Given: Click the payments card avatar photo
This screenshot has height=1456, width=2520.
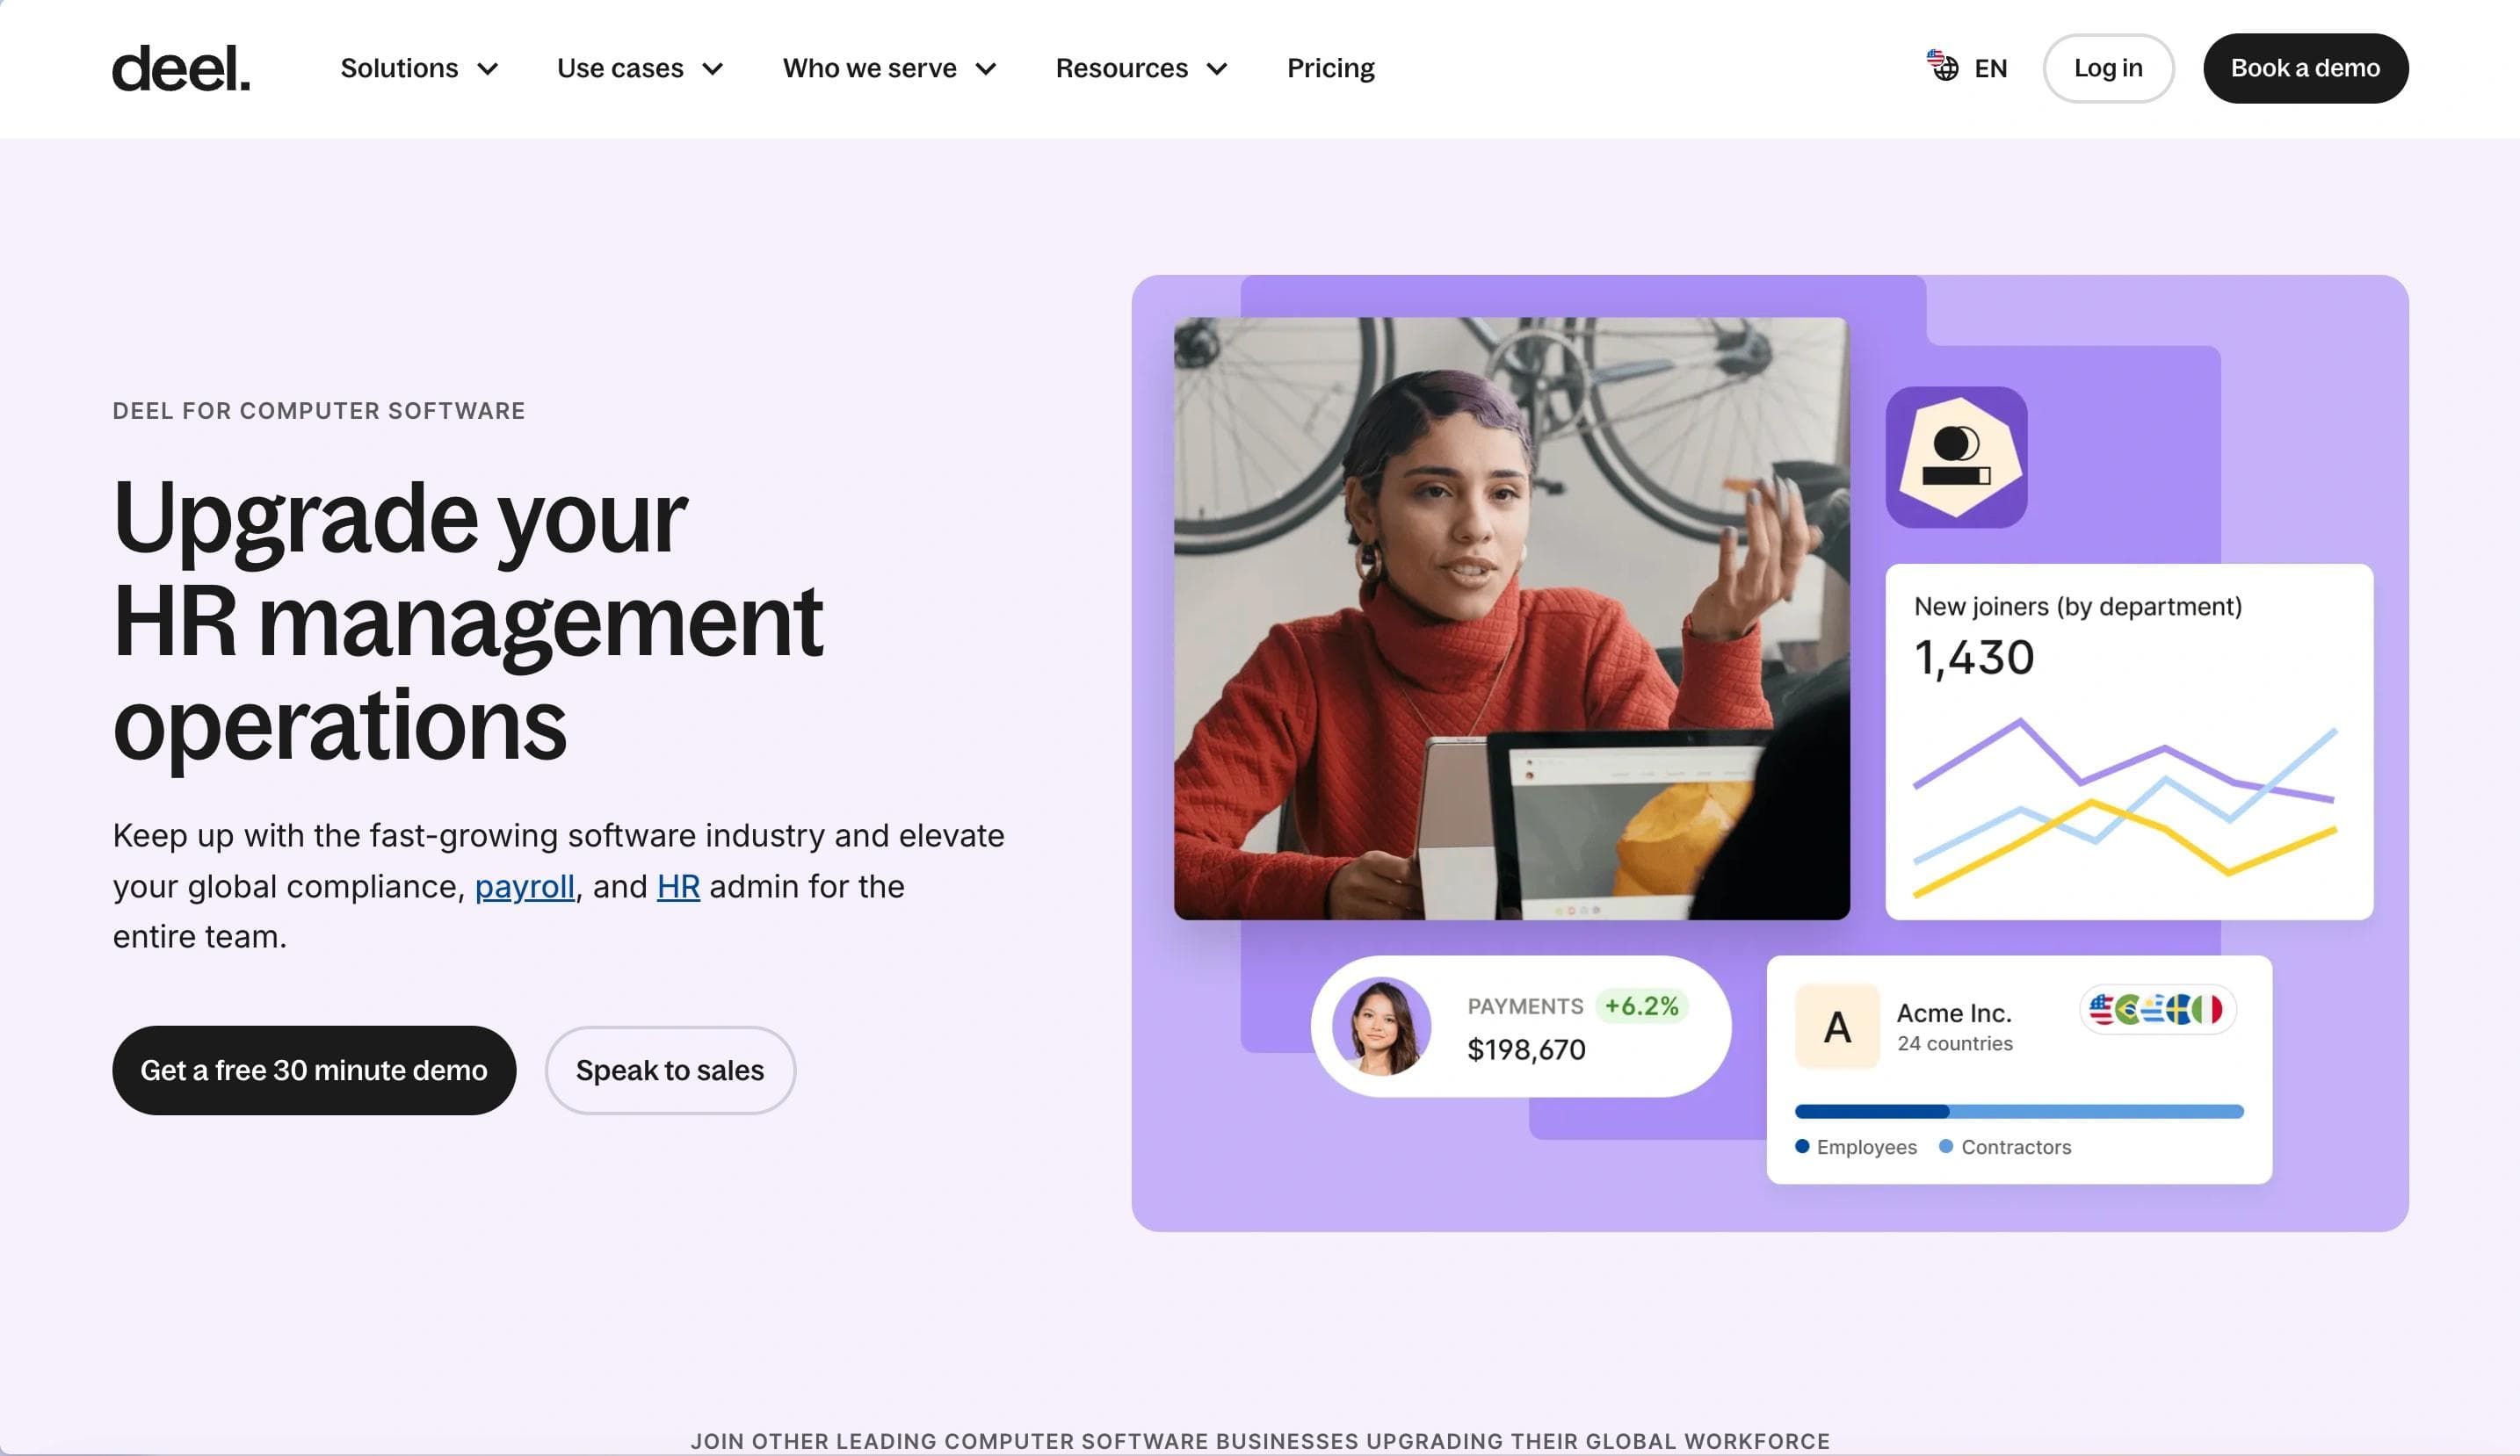Looking at the screenshot, I should [x=1382, y=1027].
